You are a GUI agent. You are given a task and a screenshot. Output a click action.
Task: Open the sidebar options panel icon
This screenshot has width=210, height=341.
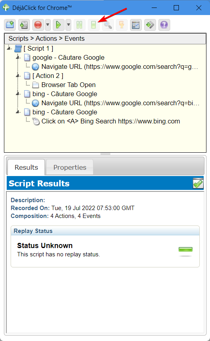136,25
